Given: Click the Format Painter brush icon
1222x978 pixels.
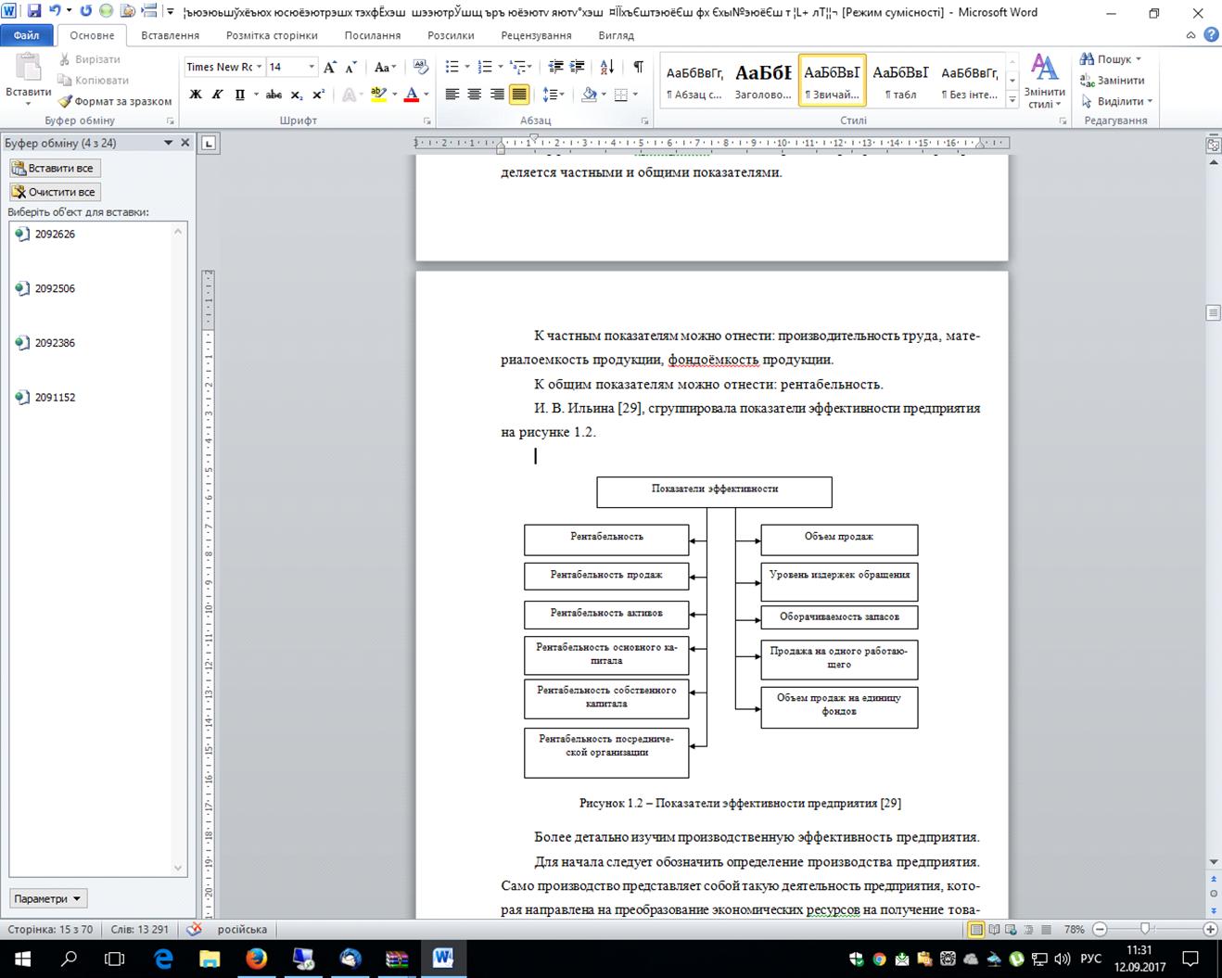Looking at the screenshot, I should coord(65,102).
